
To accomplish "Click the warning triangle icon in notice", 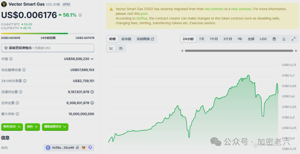I will point(111,9).
